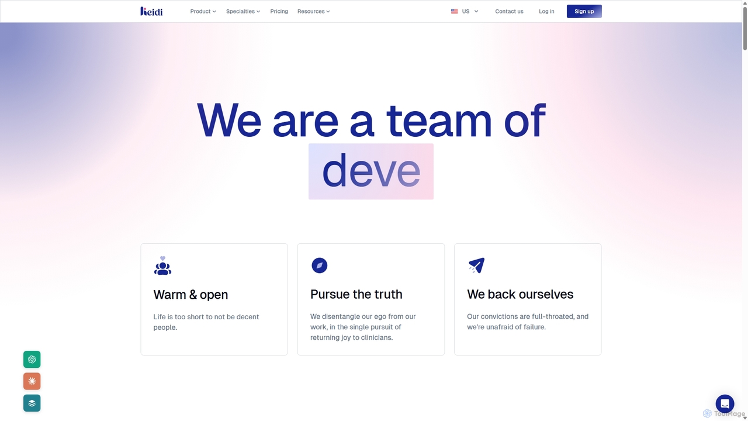Click the Sign up button
Screen dimensions: 748x421
(x=584, y=11)
